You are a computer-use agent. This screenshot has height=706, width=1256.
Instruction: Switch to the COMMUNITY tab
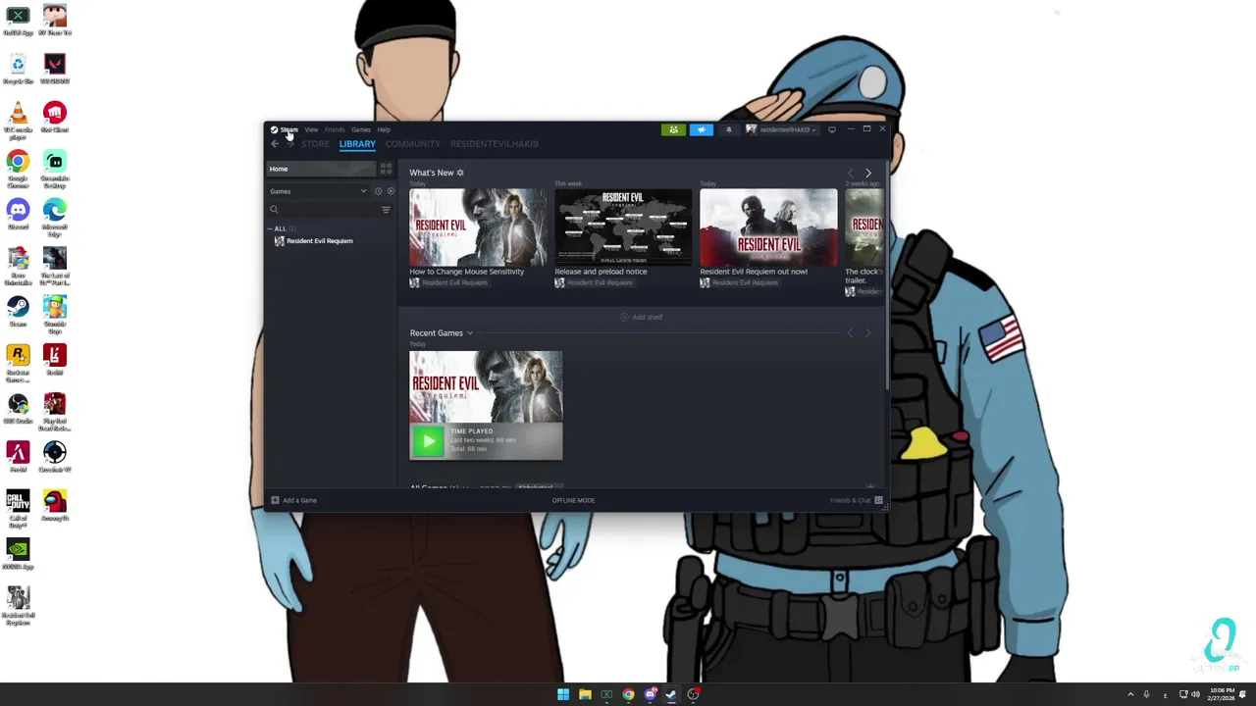(412, 144)
